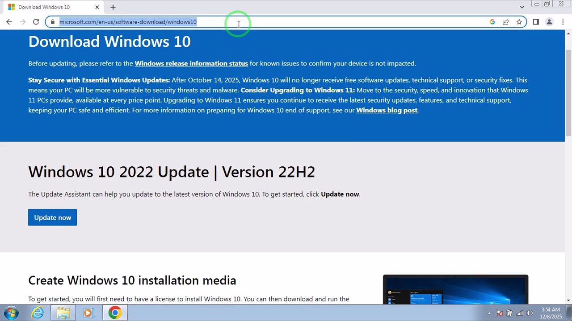Open the volume speaker tray icon
The height and width of the screenshot is (321, 572).
click(x=530, y=313)
